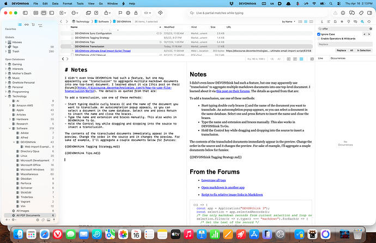Collapse the Technology database

pos(6,97)
